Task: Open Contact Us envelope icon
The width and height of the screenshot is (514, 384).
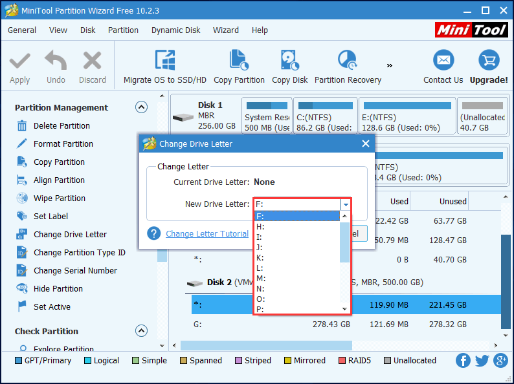Action: pyautogui.click(x=443, y=60)
